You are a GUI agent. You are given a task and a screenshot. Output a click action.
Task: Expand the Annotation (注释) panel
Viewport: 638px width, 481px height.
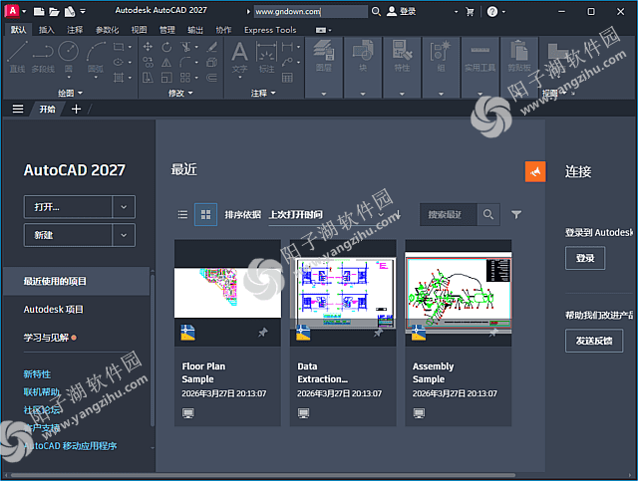pos(263,93)
